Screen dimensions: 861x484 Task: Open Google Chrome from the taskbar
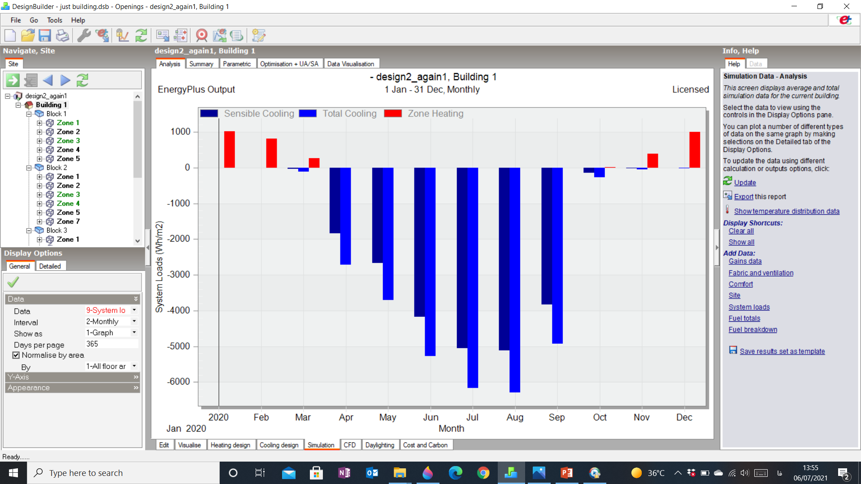click(483, 473)
